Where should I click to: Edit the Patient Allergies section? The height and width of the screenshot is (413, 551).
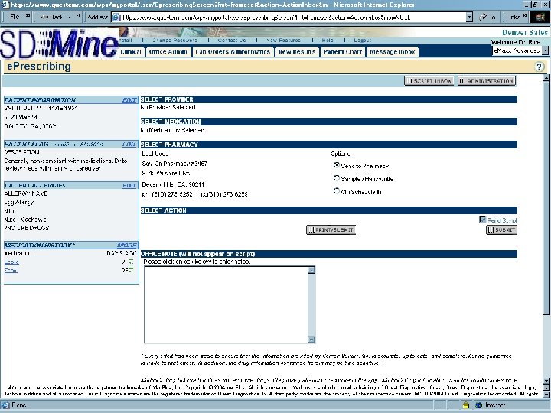click(x=129, y=185)
